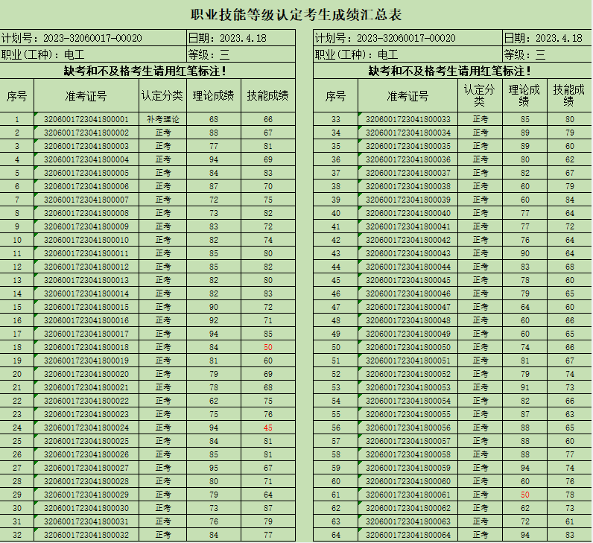Click theory score 91 in row 53
The width and height of the screenshot is (593, 543).
[x=525, y=387]
